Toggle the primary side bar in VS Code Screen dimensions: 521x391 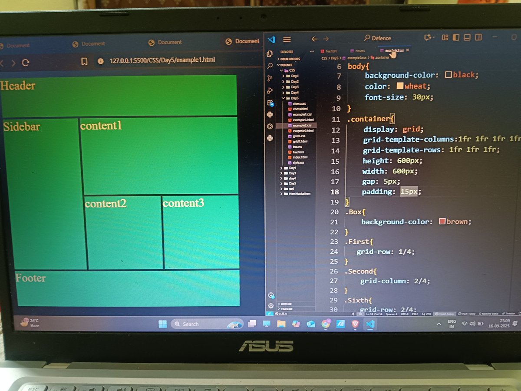coord(456,37)
